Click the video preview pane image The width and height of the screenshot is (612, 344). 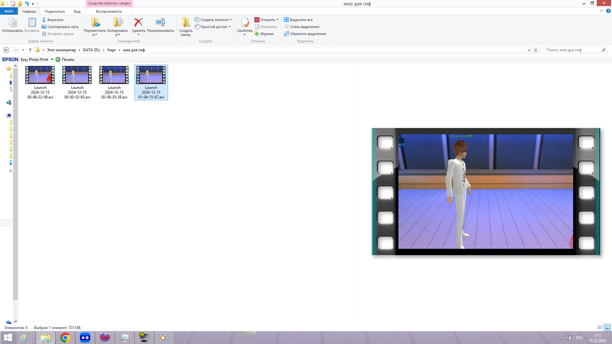486,192
